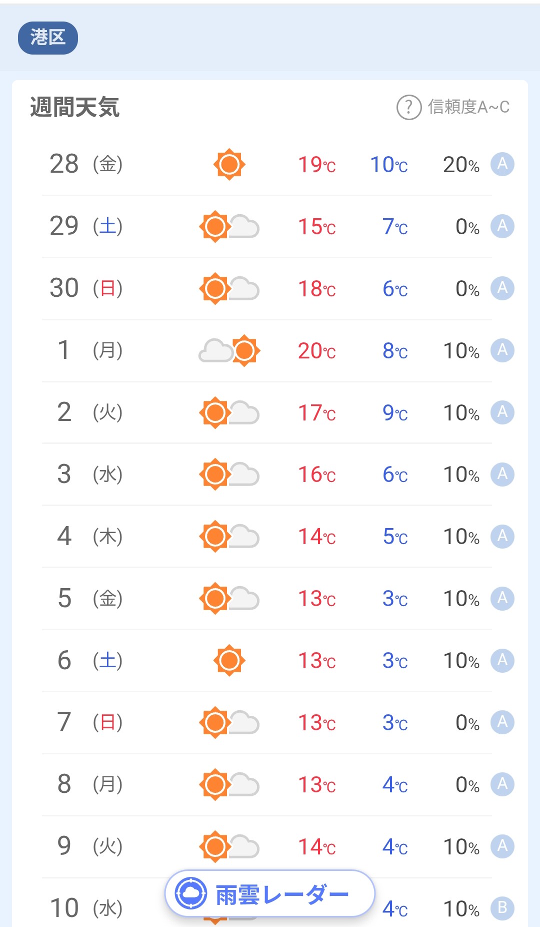This screenshot has width=540, height=927.
Task: Click the weather icon for the 4th (木)
Action: (229, 536)
